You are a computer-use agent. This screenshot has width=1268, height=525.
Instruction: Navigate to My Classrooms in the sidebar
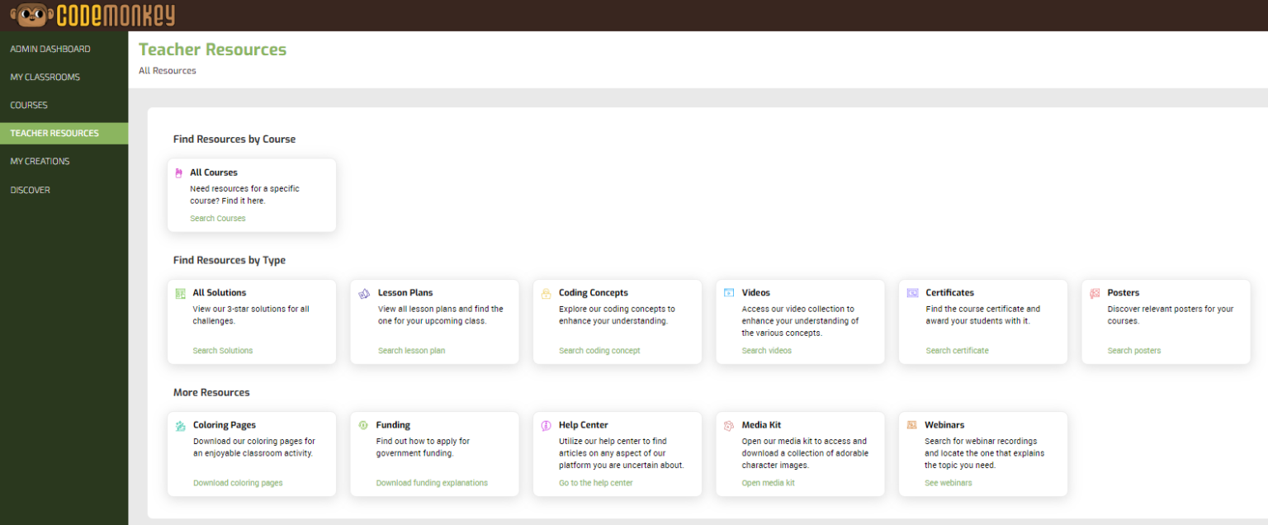(45, 77)
